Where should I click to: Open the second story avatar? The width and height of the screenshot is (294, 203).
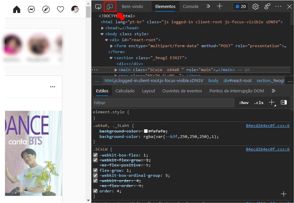click(x=38, y=45)
